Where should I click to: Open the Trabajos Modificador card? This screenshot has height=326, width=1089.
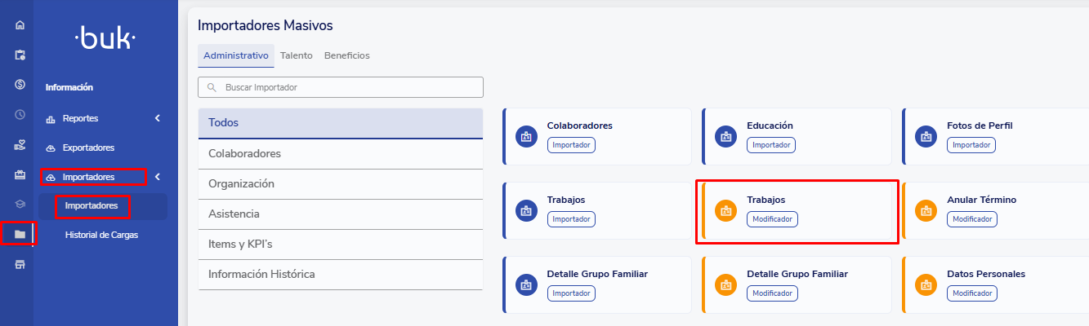[797, 210]
